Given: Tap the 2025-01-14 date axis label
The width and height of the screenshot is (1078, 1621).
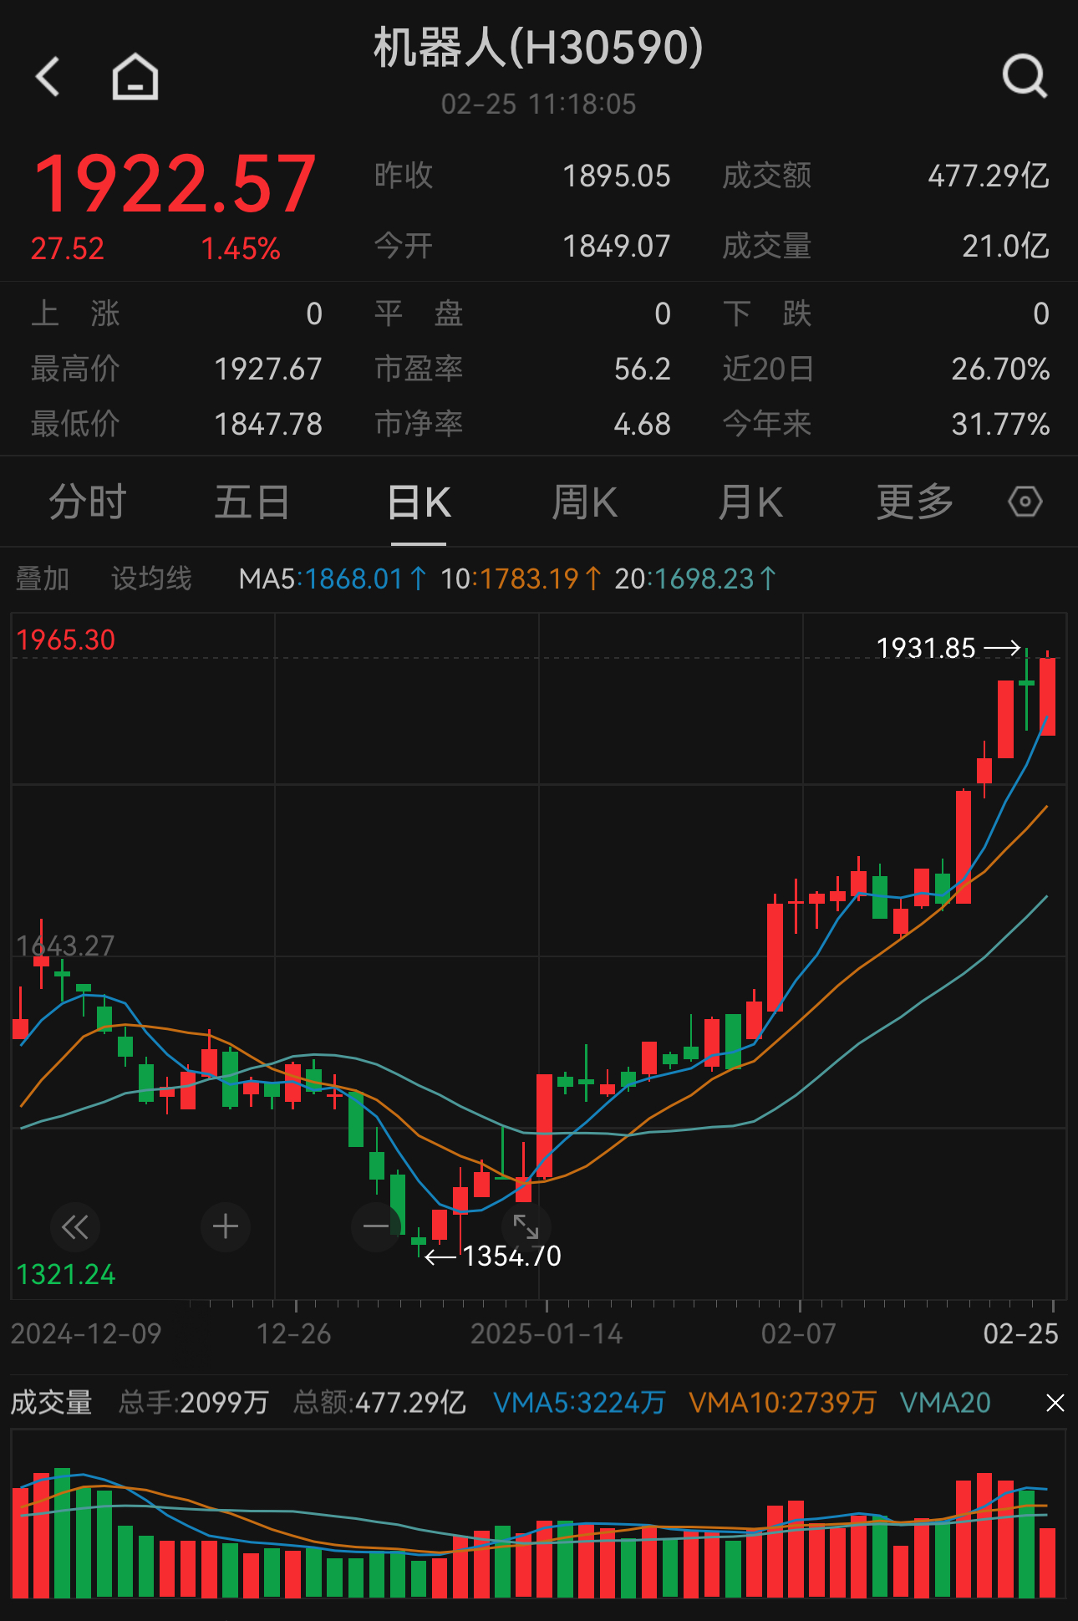Looking at the screenshot, I should tap(547, 1333).
